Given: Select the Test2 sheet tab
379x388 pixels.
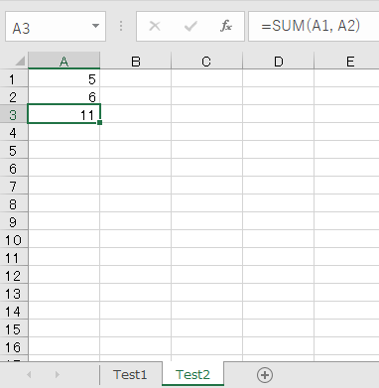Looking at the screenshot, I should [192, 375].
